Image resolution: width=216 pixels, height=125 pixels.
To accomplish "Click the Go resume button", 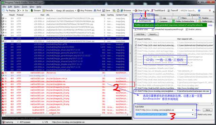I will [25, 10].
